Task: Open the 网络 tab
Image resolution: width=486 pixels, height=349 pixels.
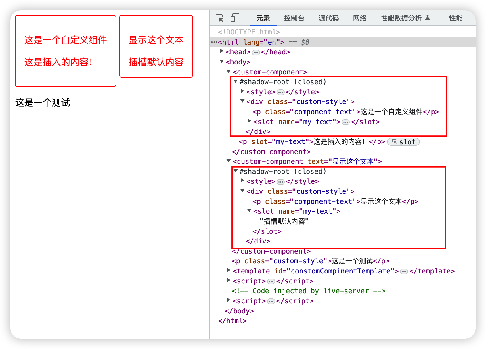Action: (360, 18)
